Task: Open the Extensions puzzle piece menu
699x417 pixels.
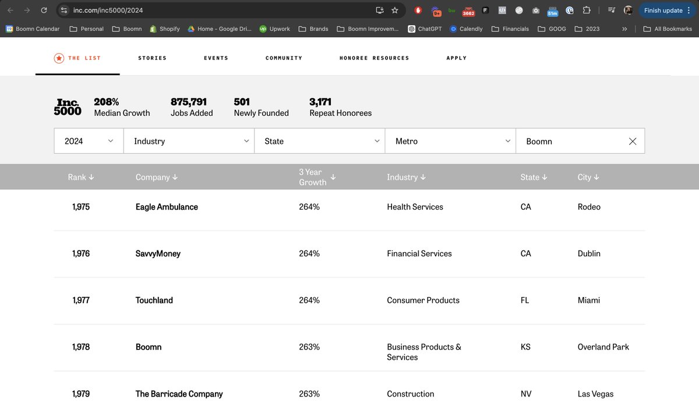Action: tap(587, 10)
